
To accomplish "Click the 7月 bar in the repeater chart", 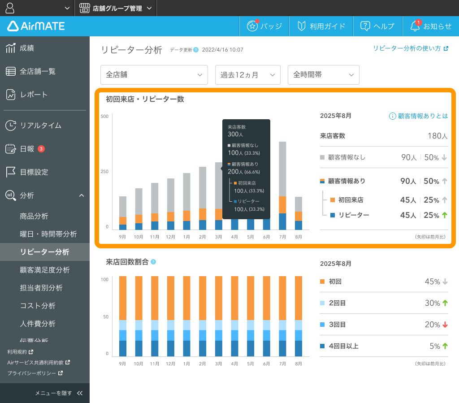I will [x=282, y=186].
